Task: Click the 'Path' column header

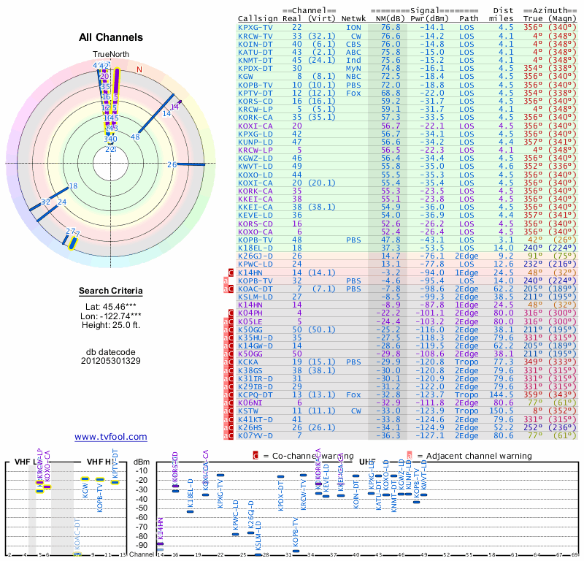Action: click(467, 18)
